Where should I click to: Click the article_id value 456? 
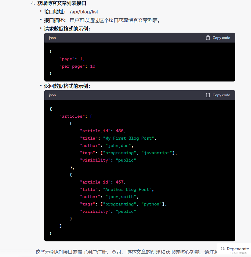pos(119,131)
